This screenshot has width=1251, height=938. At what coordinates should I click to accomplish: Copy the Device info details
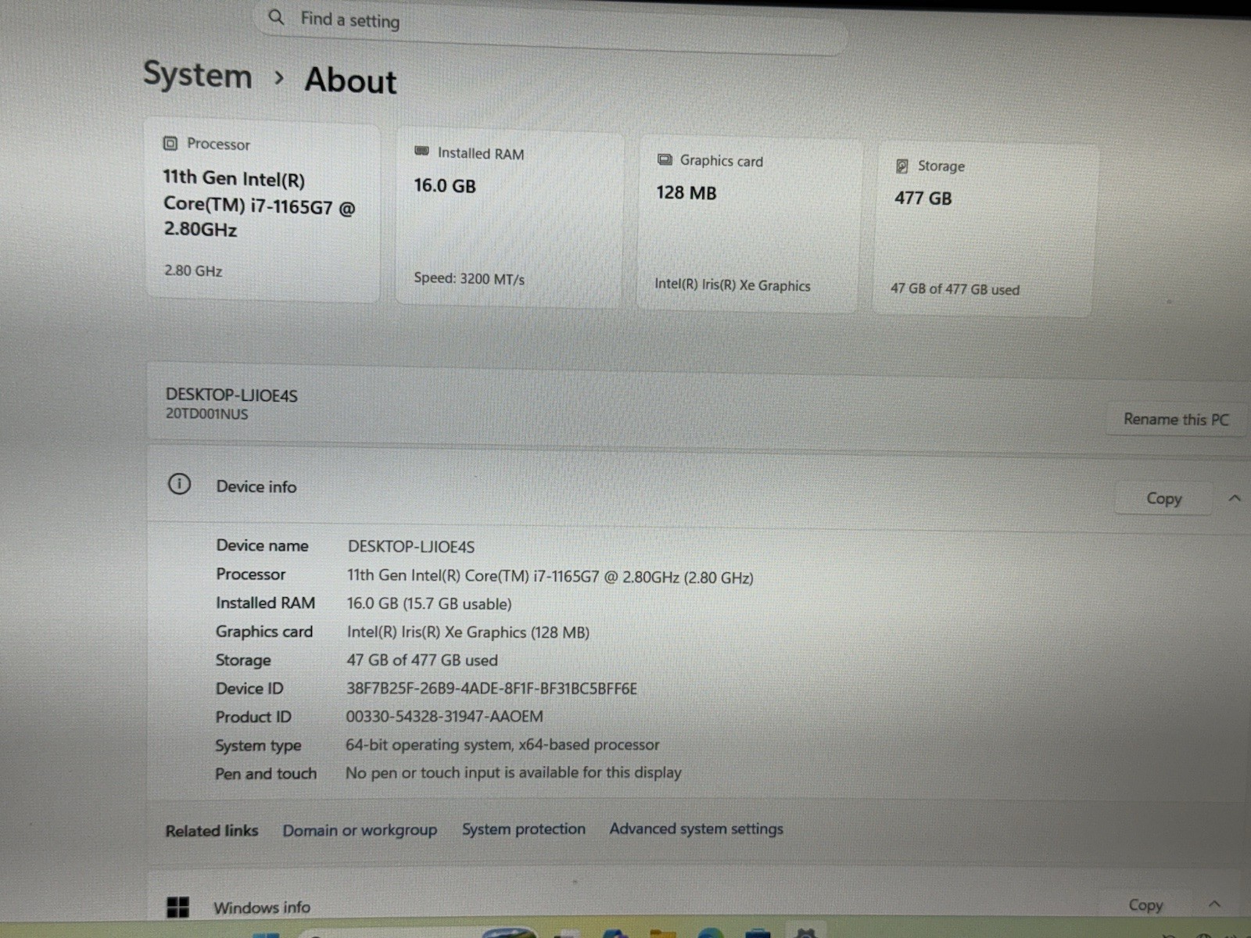point(1163,498)
